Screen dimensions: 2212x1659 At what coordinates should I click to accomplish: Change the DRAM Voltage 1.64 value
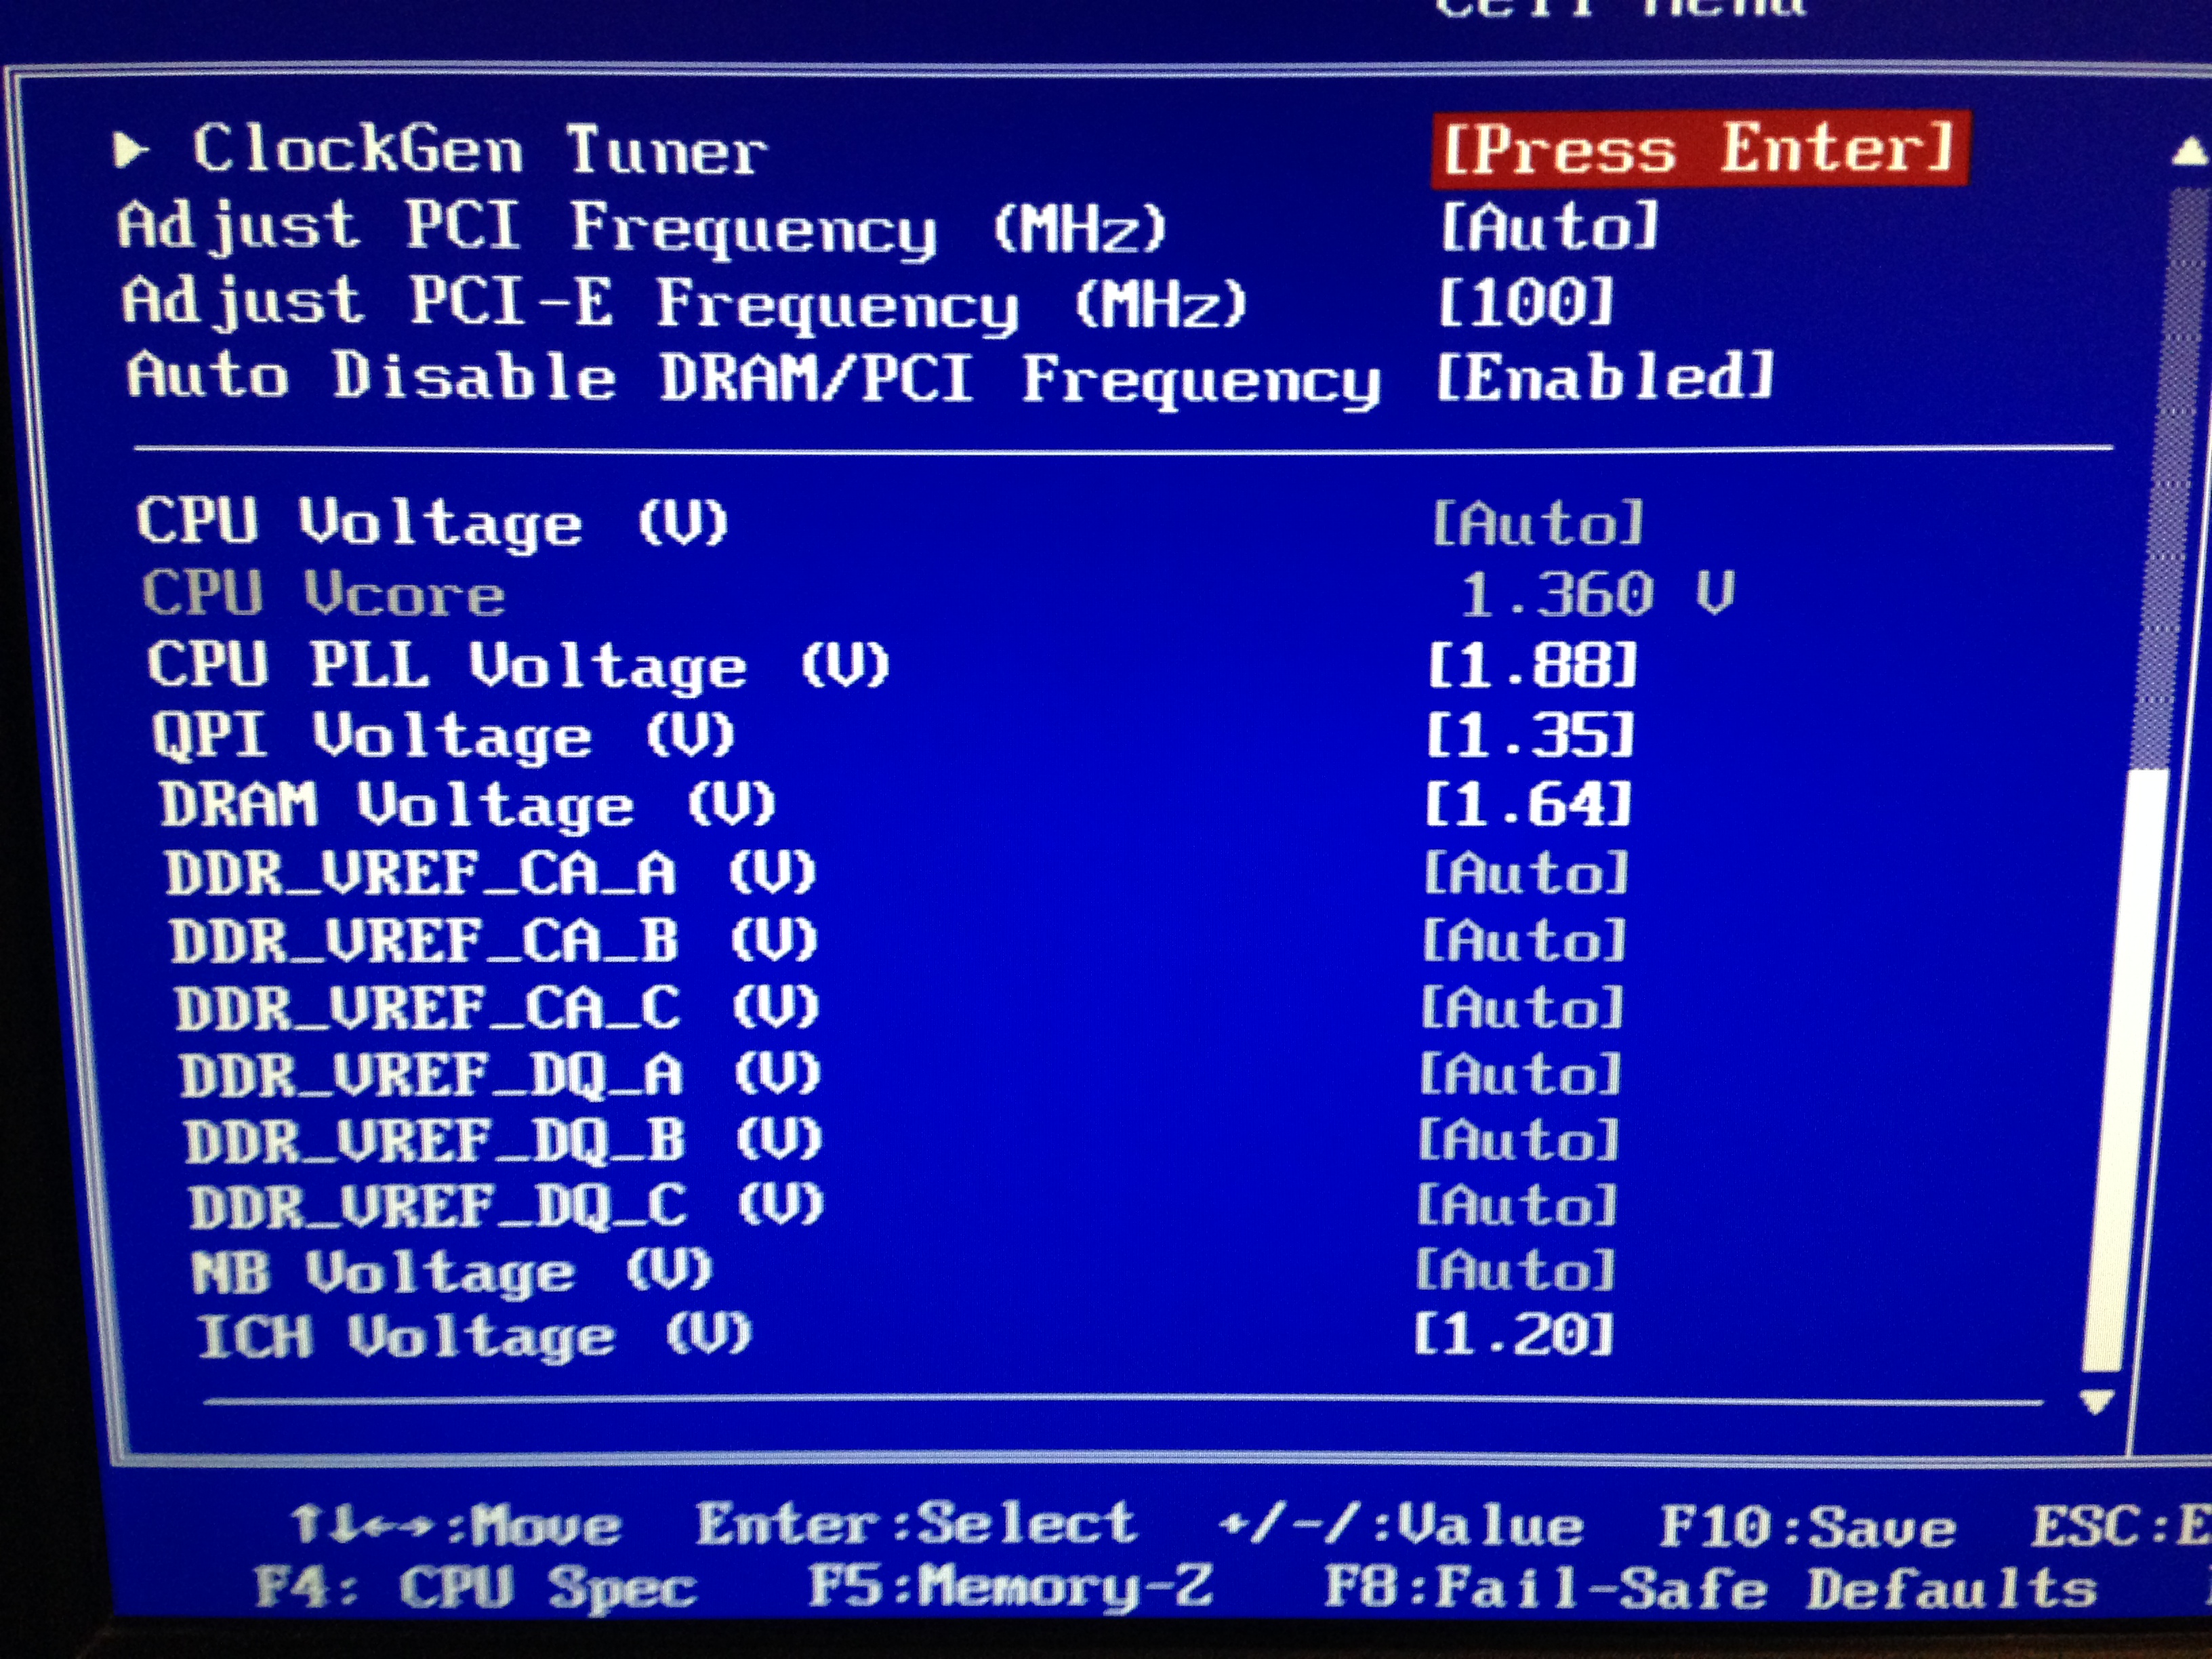click(1528, 804)
